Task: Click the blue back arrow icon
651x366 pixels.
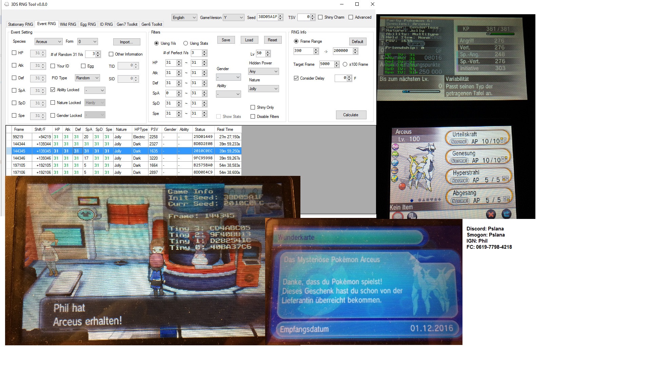Action: click(x=506, y=214)
